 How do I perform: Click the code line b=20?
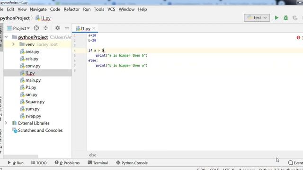click(x=92, y=41)
